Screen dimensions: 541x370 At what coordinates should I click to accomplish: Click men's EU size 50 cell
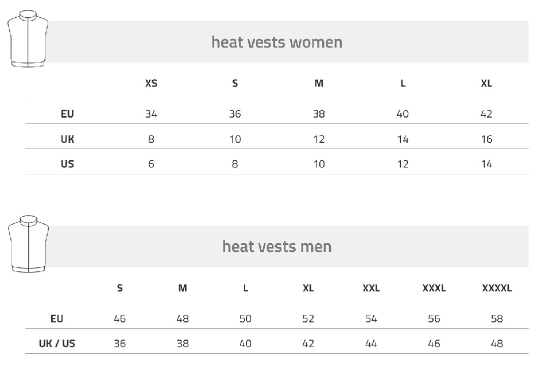(245, 319)
